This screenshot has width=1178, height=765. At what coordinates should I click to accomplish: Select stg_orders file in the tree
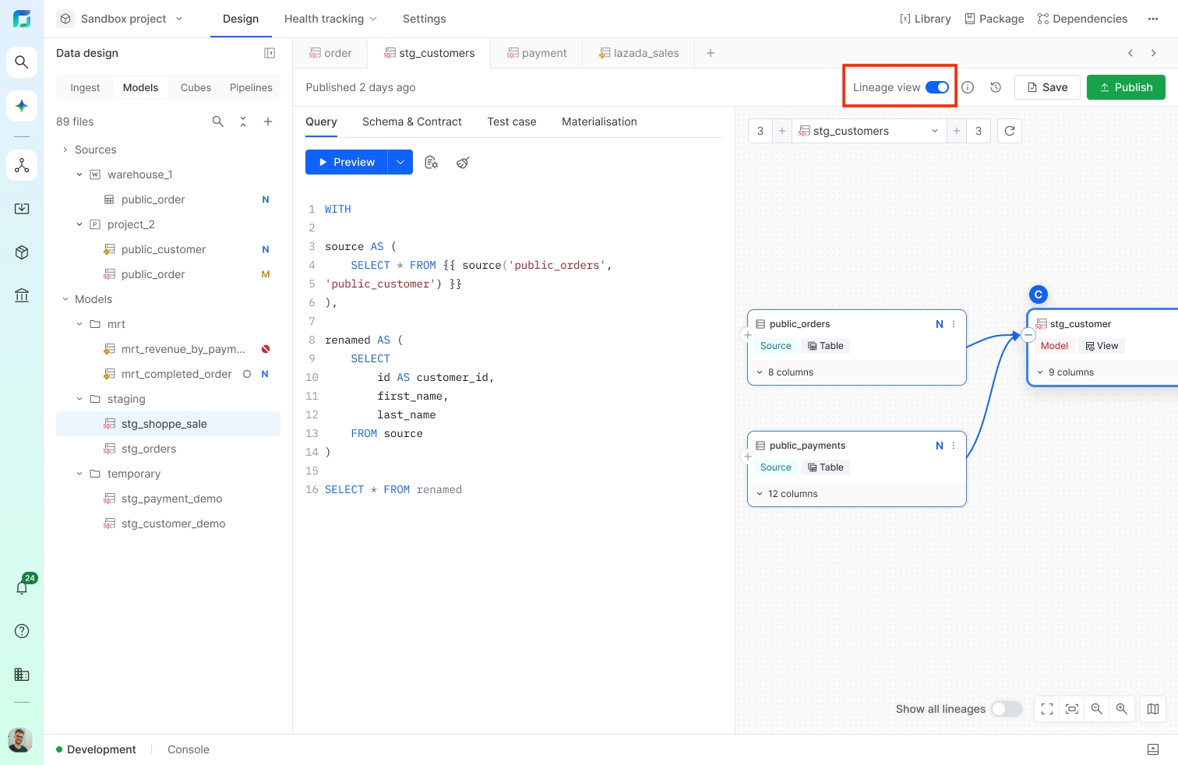[x=149, y=449]
